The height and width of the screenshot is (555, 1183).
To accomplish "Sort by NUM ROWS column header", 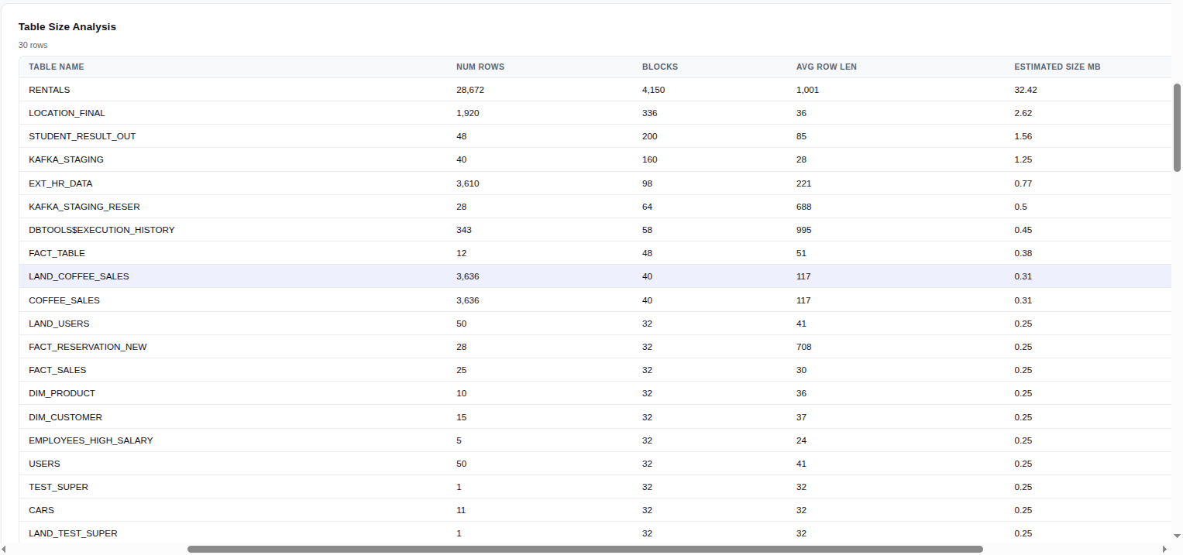I will 480,67.
